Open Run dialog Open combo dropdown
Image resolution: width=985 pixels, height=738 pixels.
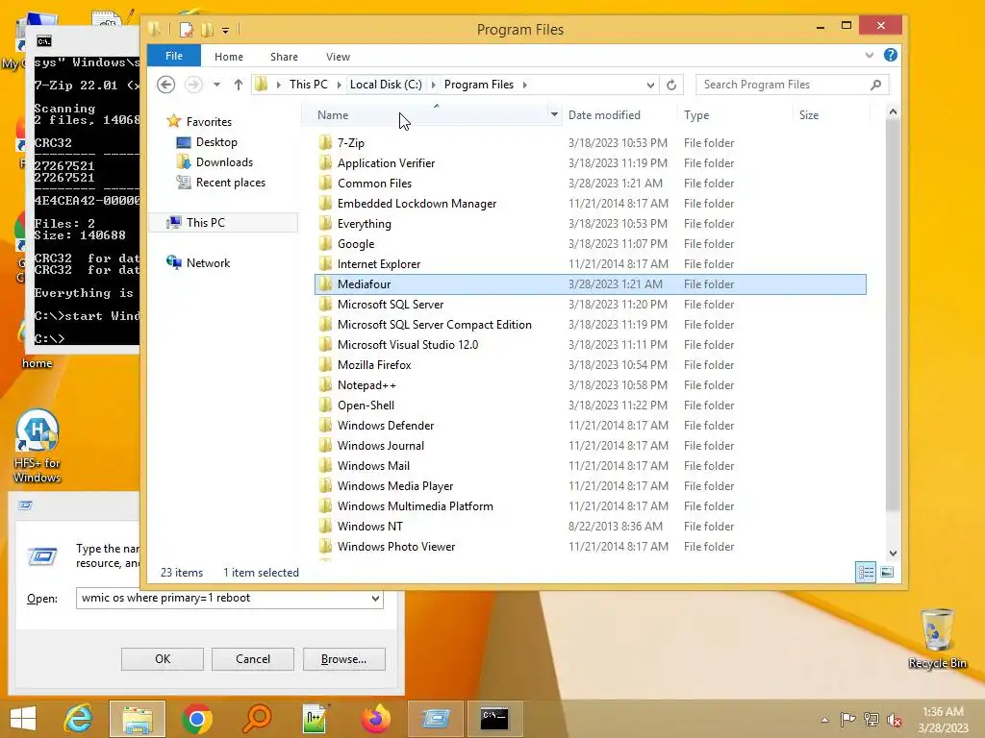pyautogui.click(x=375, y=598)
